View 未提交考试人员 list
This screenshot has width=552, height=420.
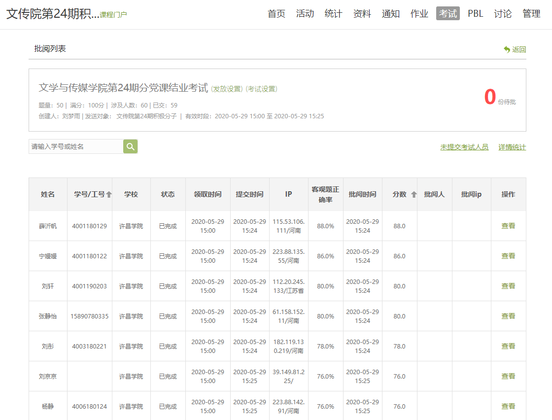pos(464,147)
